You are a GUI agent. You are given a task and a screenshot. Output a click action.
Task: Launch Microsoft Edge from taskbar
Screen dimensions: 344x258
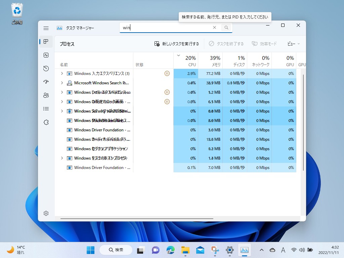(x=170, y=250)
